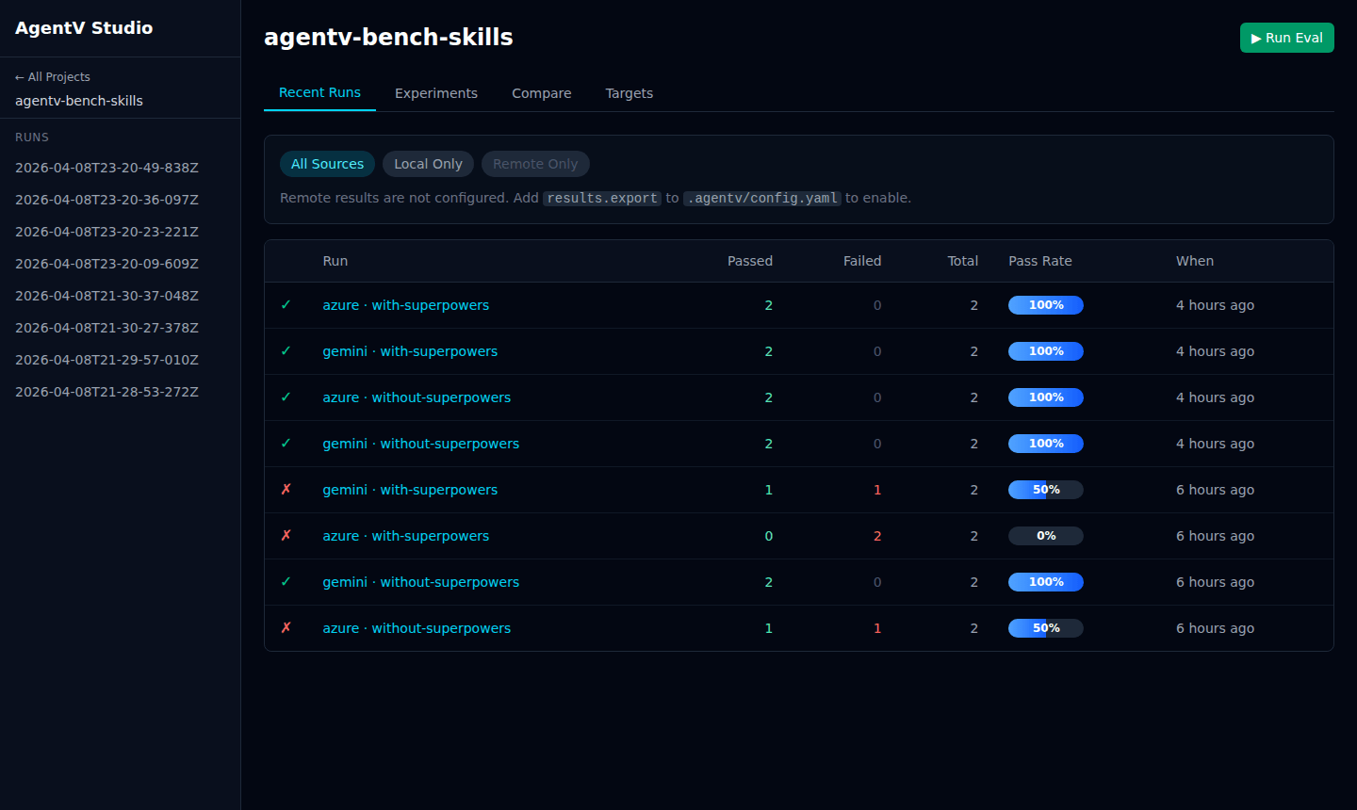
Task: Open the Compare tab
Action: pos(541,93)
